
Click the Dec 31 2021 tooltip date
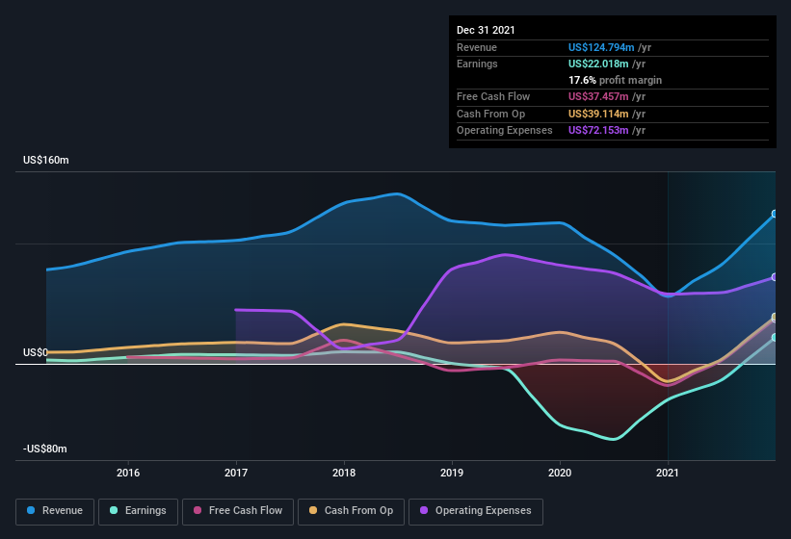pos(486,30)
